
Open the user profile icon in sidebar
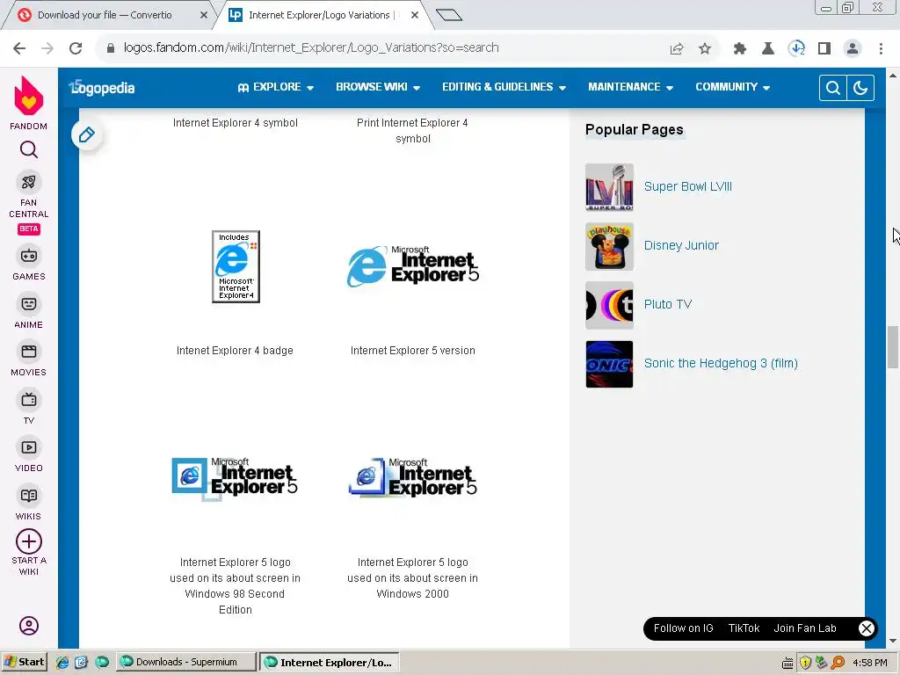[29, 625]
